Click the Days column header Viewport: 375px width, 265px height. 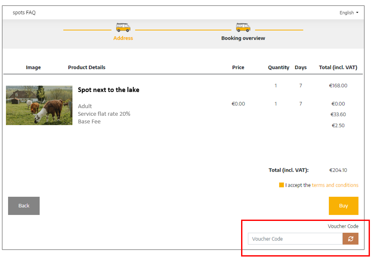pyautogui.click(x=300, y=67)
